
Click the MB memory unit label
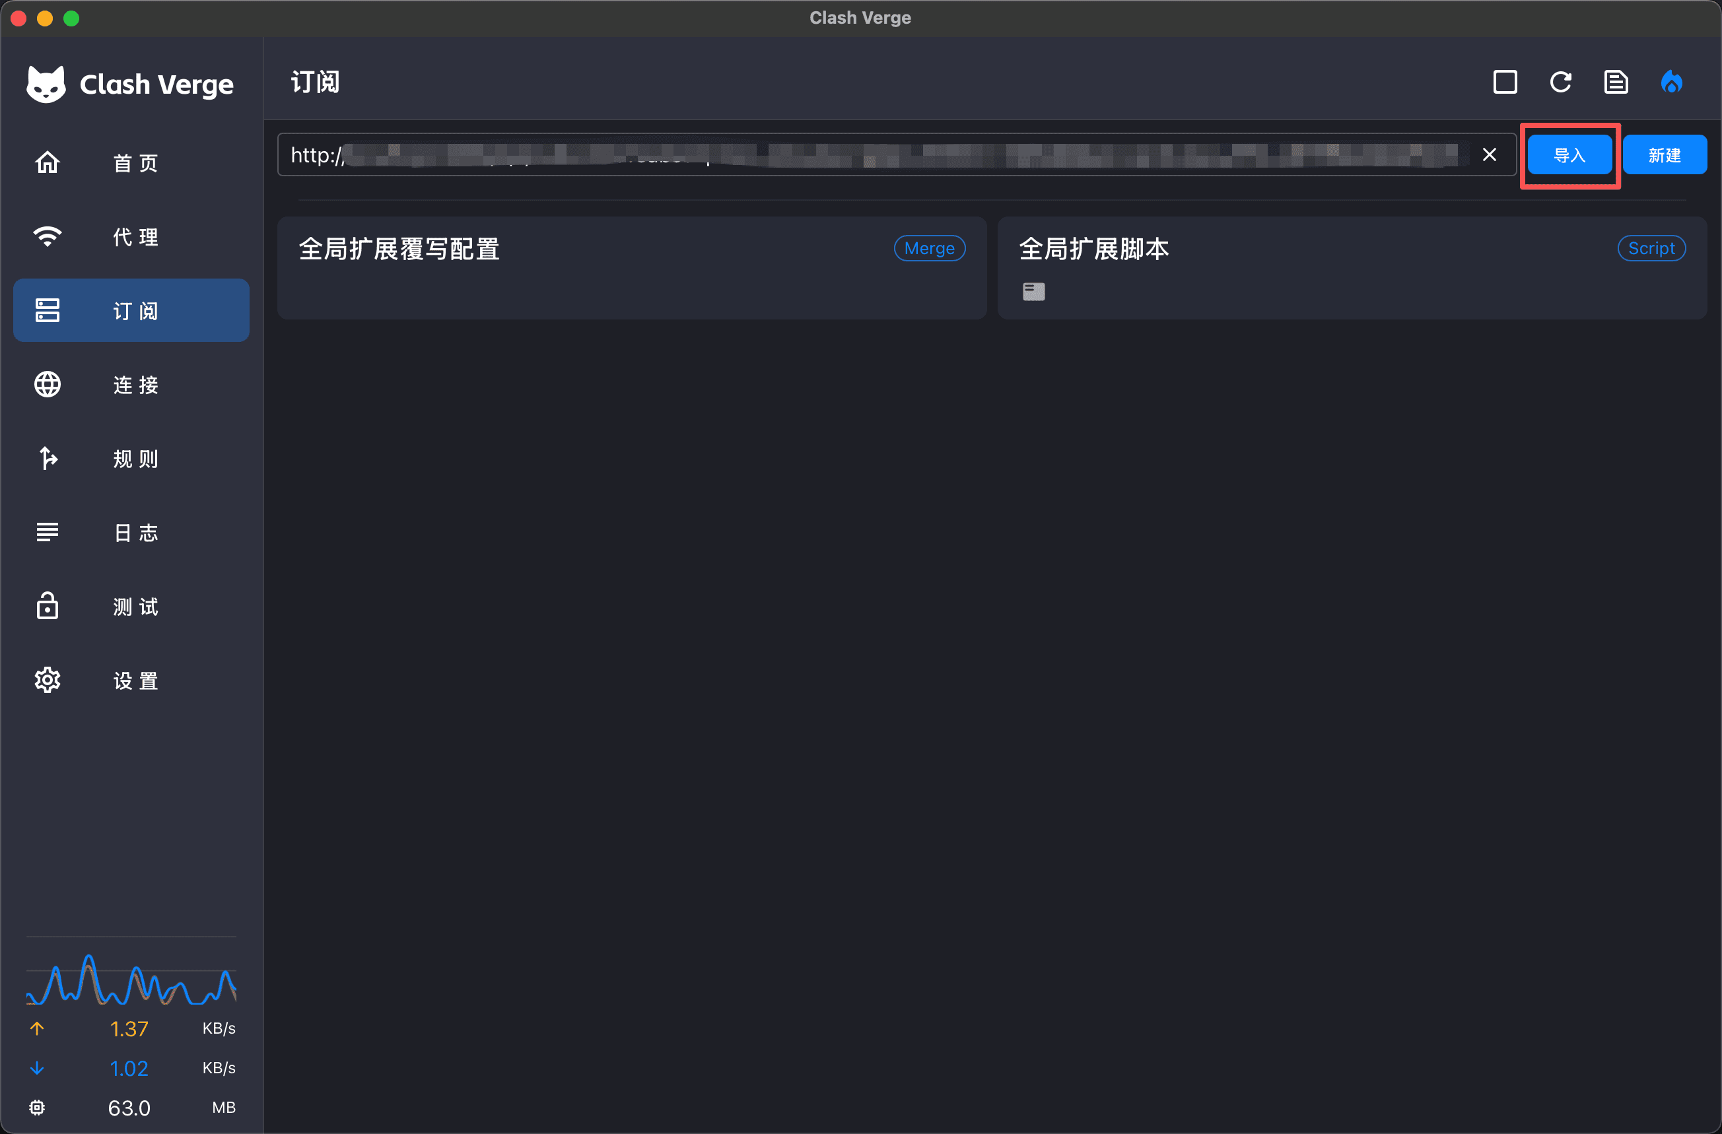pos(224,1108)
